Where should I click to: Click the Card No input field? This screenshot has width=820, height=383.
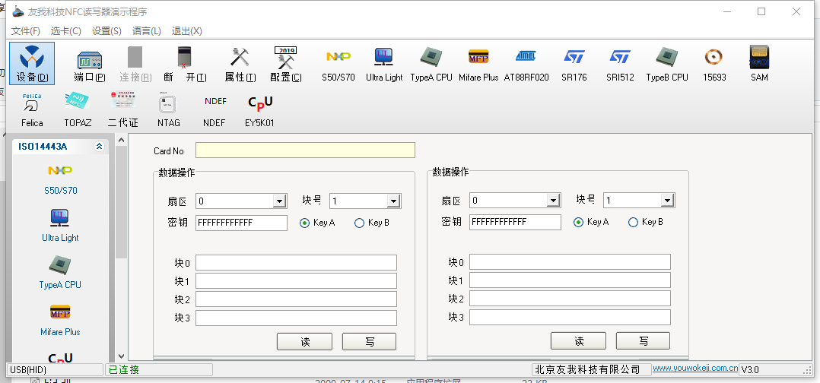[x=305, y=150]
